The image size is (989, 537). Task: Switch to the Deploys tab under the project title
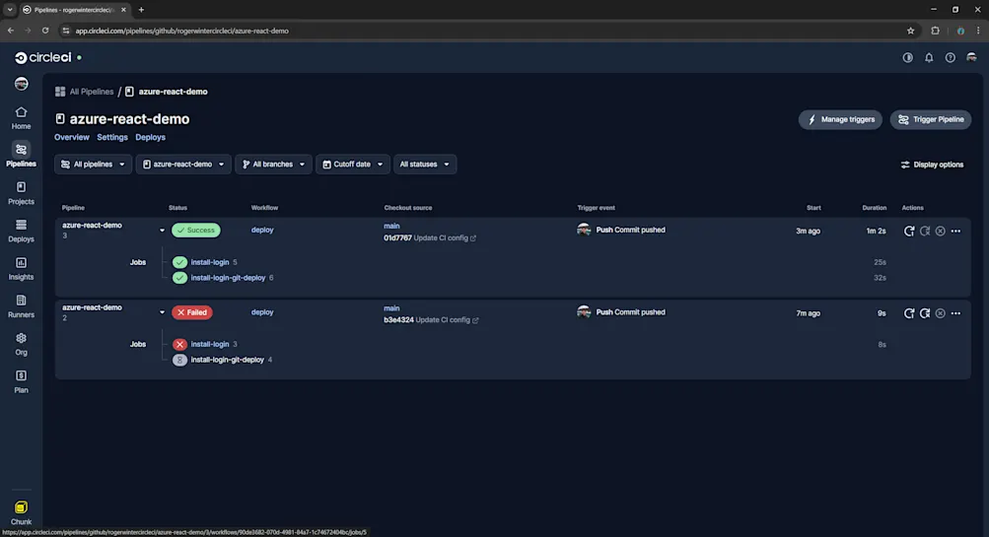click(x=150, y=137)
